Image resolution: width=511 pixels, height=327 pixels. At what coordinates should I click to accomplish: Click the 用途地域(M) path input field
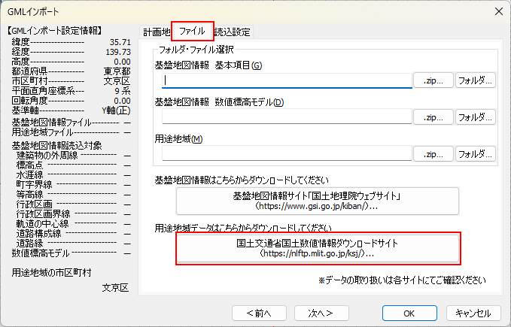click(287, 153)
